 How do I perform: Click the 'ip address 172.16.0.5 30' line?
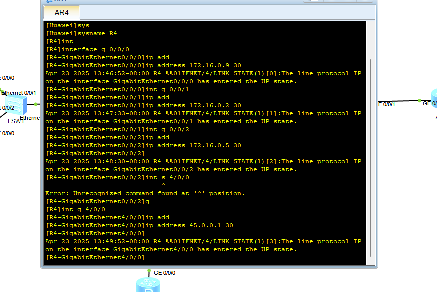[x=144, y=145]
